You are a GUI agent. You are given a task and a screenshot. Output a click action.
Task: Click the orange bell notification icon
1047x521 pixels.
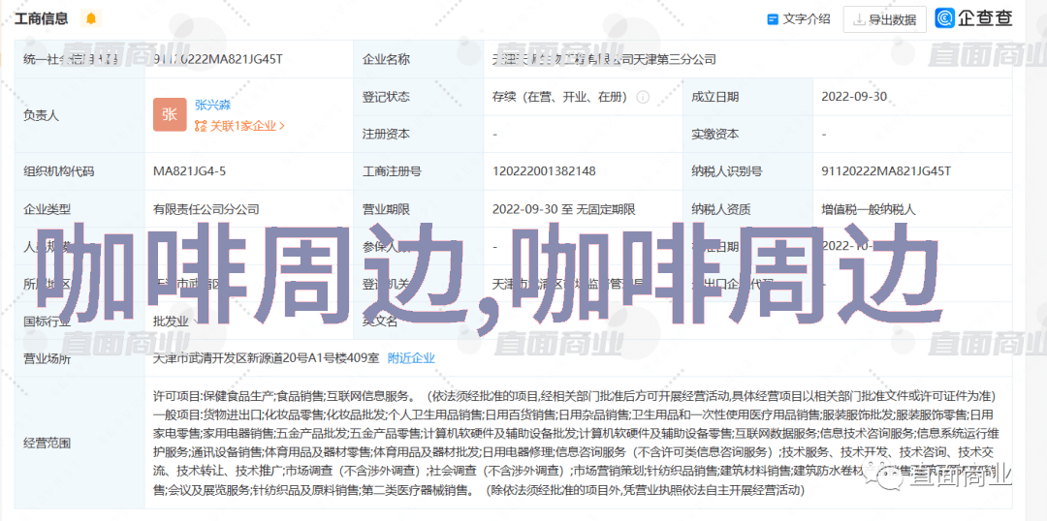(x=91, y=18)
